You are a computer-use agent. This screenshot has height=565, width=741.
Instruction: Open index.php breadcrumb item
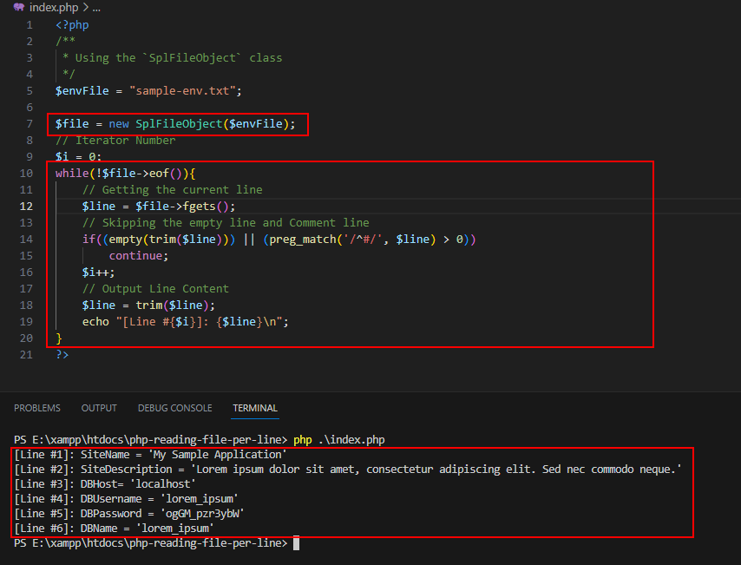click(54, 8)
